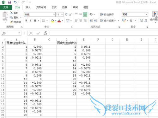The image size is (158, 118).
Task: Switch to the Review (审阅) tab
Action: [x=75, y=7]
